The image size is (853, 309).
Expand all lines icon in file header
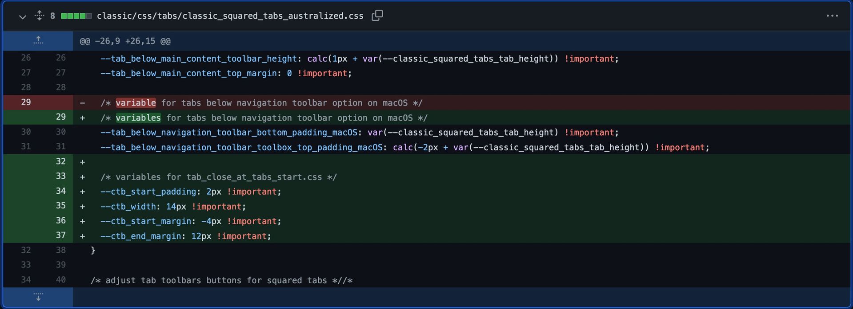pyautogui.click(x=39, y=16)
